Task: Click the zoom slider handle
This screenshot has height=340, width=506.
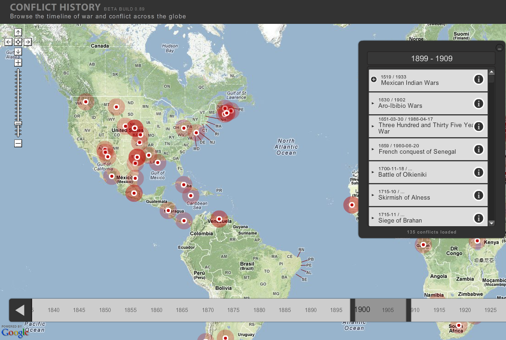Action: 18,123
